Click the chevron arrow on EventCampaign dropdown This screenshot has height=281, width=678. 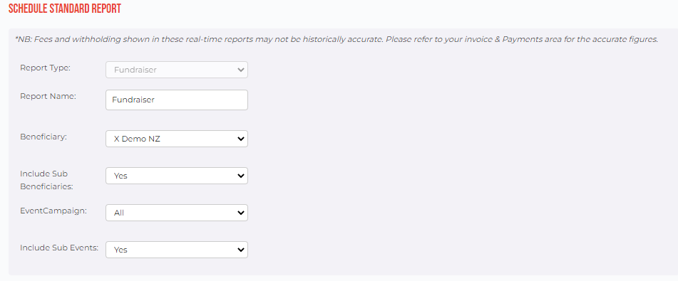pyautogui.click(x=241, y=213)
